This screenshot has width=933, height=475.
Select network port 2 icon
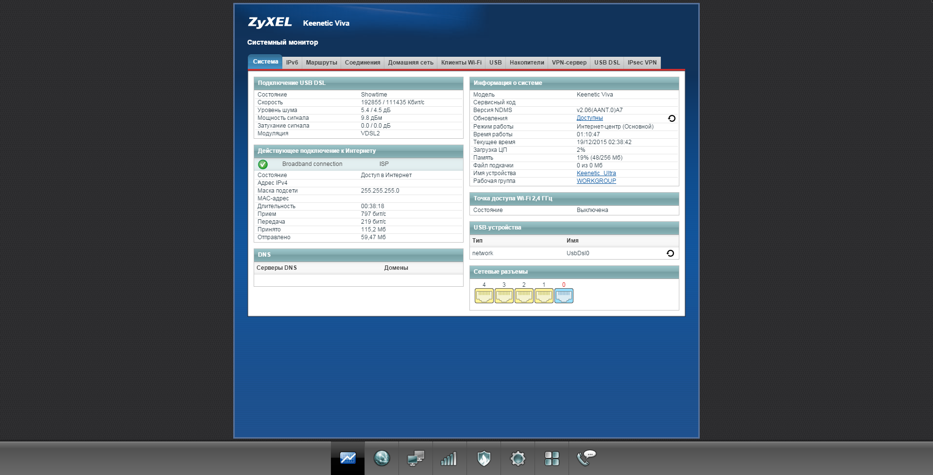(524, 295)
